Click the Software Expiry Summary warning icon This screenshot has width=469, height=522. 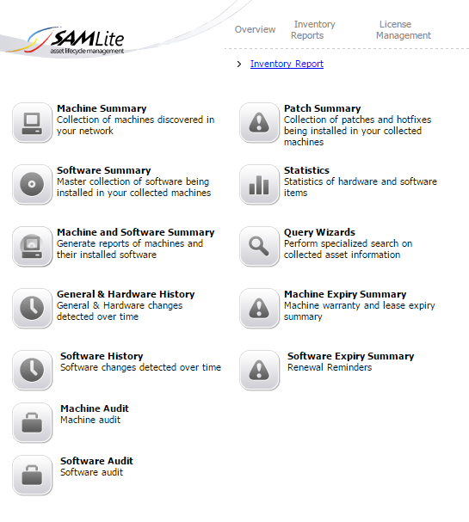260,370
